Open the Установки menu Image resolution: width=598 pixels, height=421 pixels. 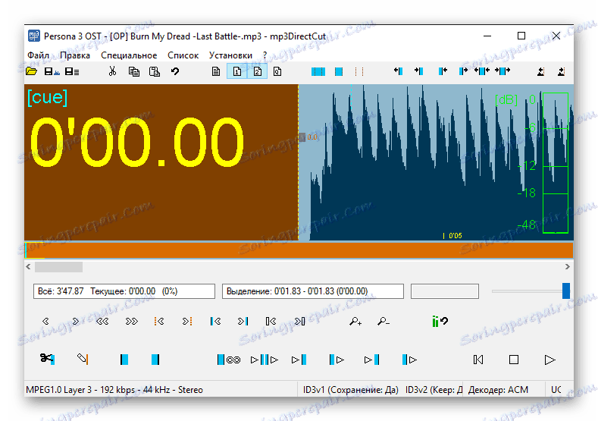click(x=230, y=55)
